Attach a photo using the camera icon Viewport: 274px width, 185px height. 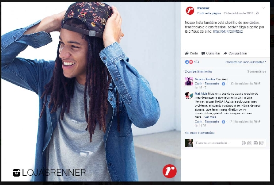tap(249, 143)
